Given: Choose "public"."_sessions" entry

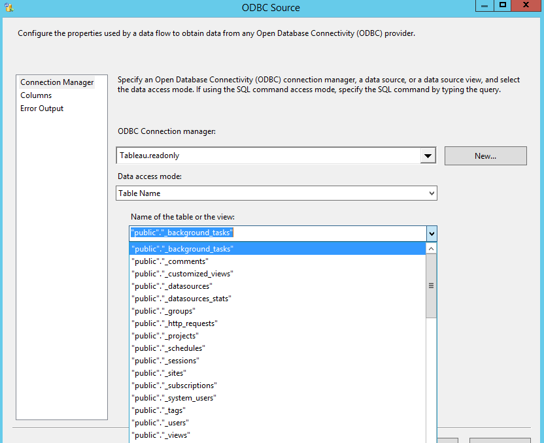Looking at the screenshot, I should (x=277, y=361).
